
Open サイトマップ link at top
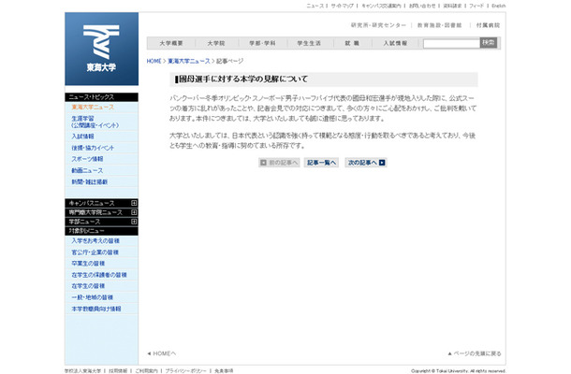coord(343,6)
